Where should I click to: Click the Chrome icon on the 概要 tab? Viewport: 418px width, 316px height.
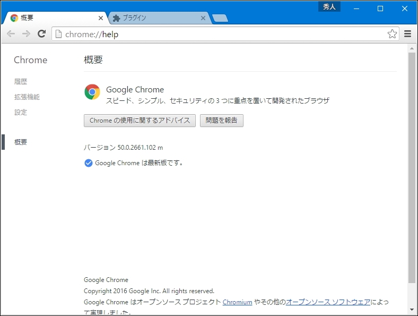[x=14, y=18]
